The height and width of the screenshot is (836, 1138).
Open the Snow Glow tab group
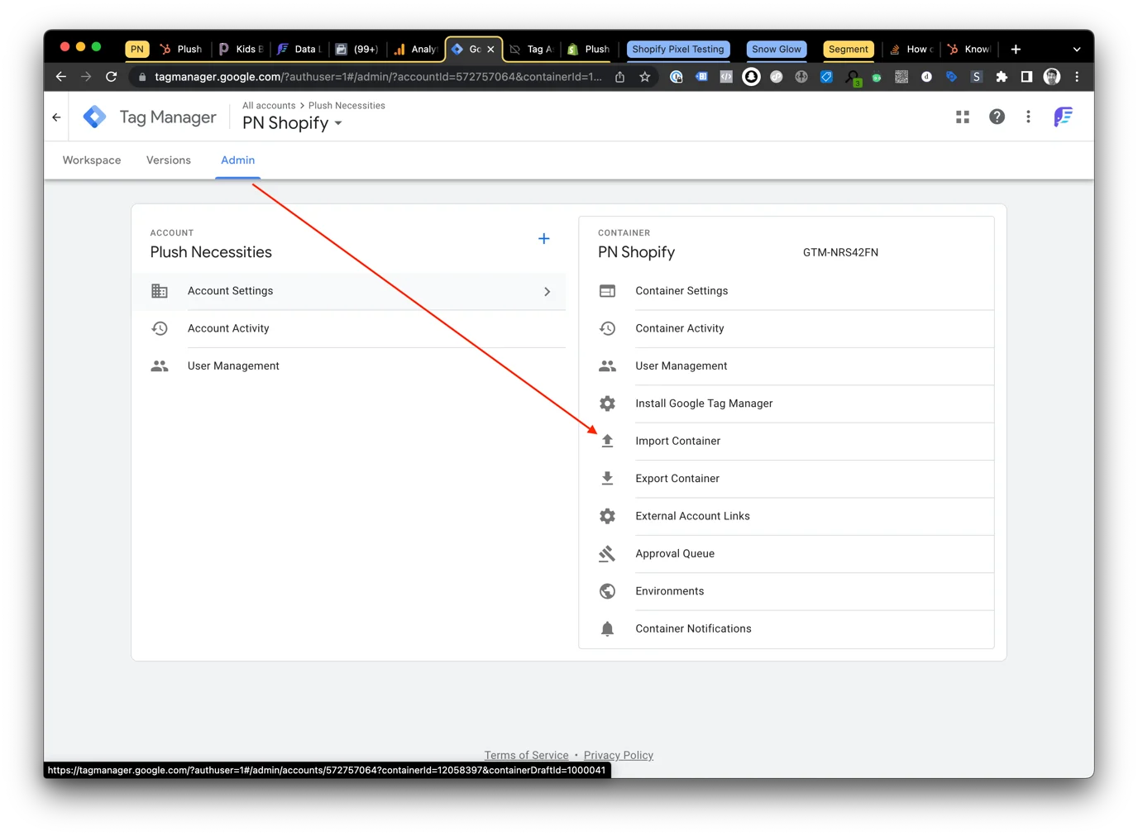click(777, 49)
